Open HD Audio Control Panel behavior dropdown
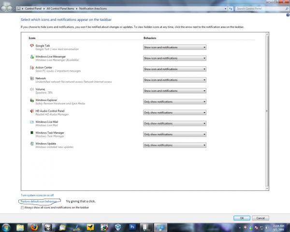The height and width of the screenshot is (232, 290). click(x=174, y=113)
